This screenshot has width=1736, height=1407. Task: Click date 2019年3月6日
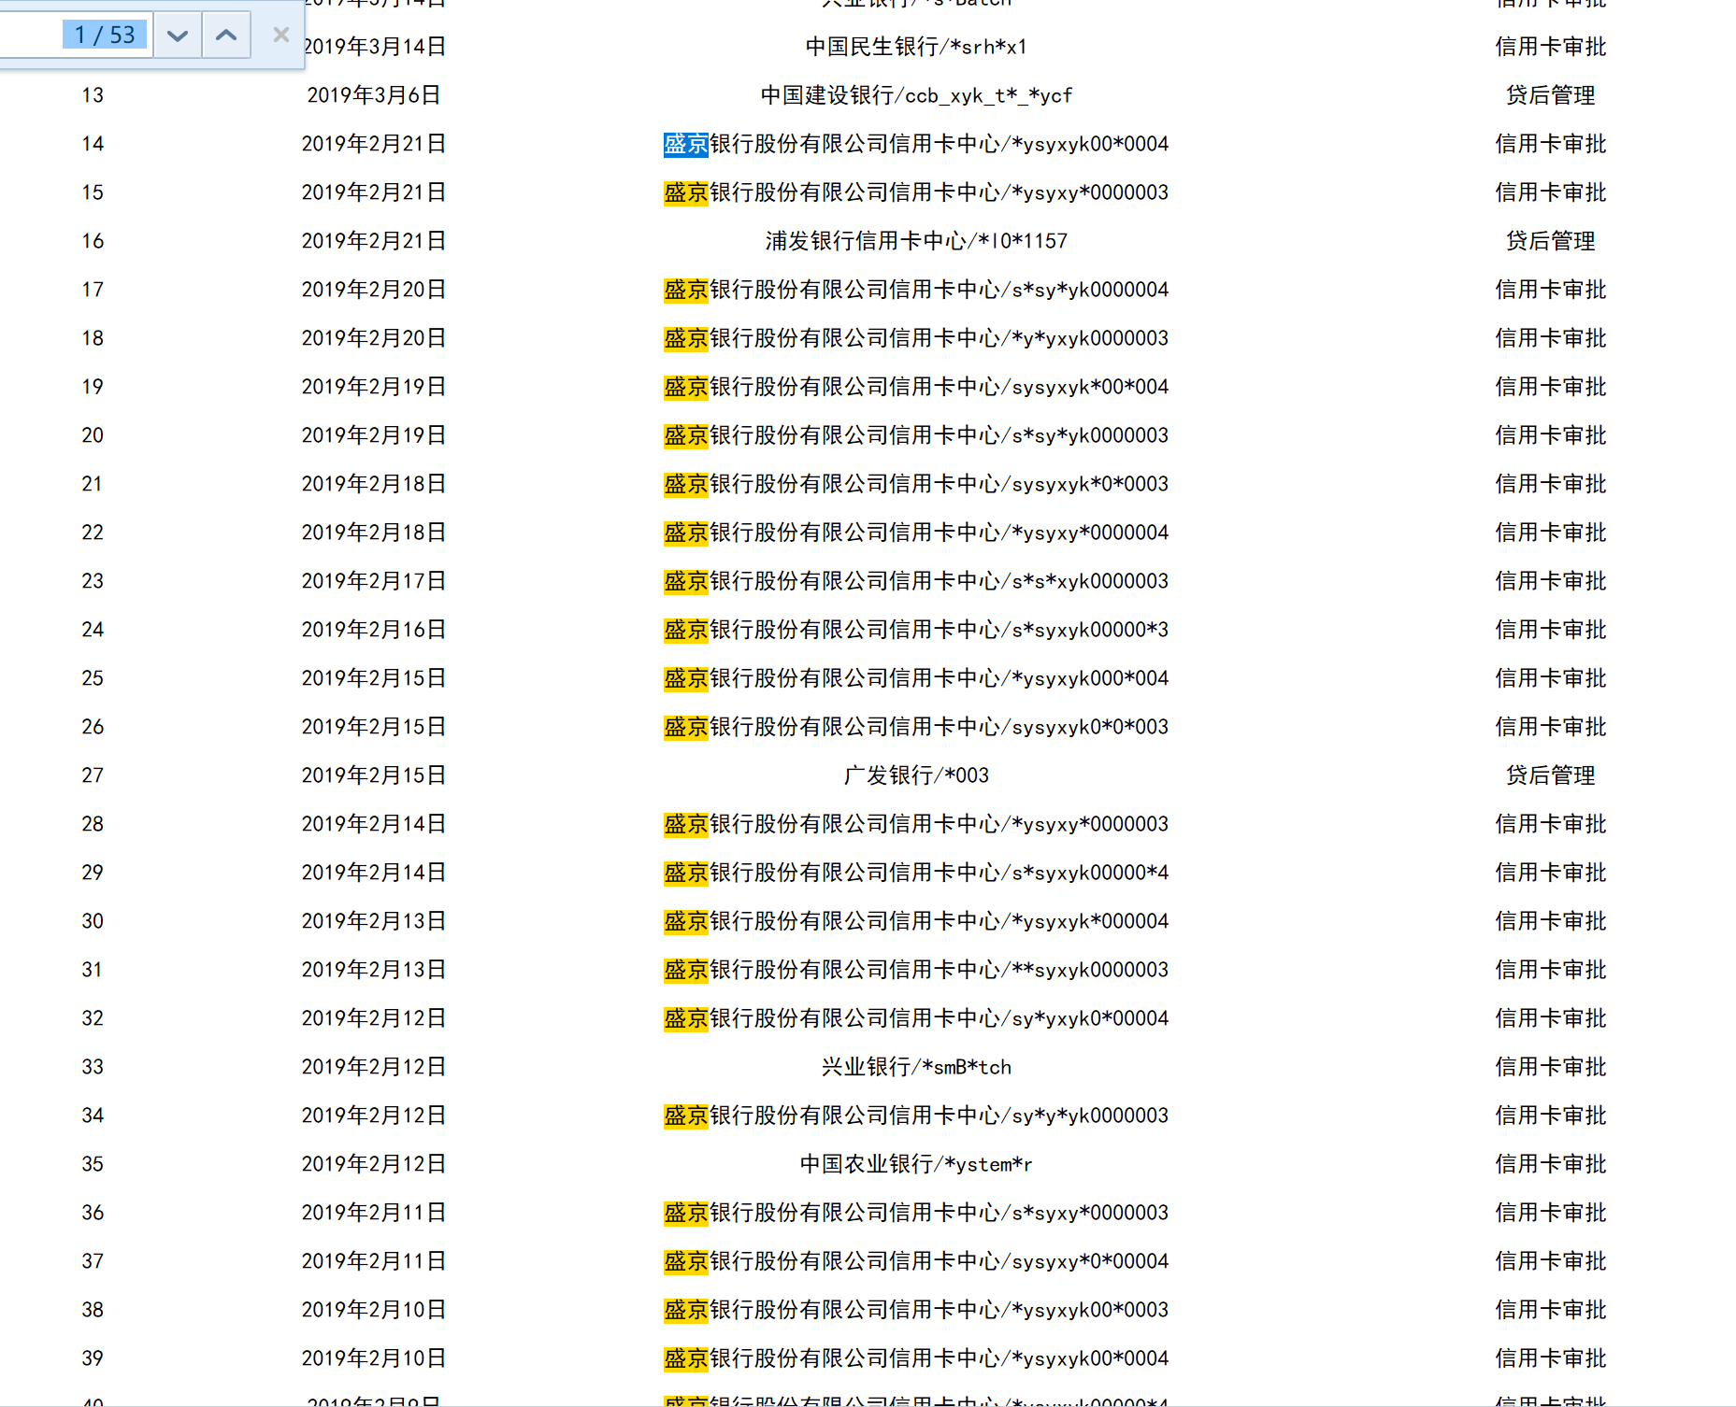(x=374, y=95)
